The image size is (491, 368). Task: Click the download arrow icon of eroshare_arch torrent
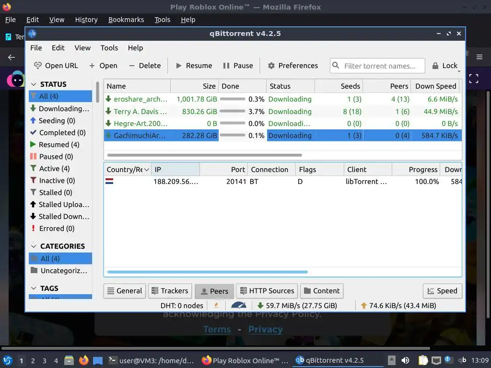pyautogui.click(x=108, y=99)
